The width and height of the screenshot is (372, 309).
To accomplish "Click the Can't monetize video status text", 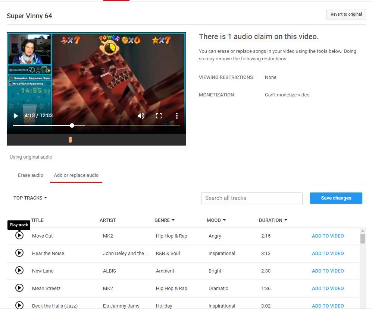I will (x=287, y=95).
